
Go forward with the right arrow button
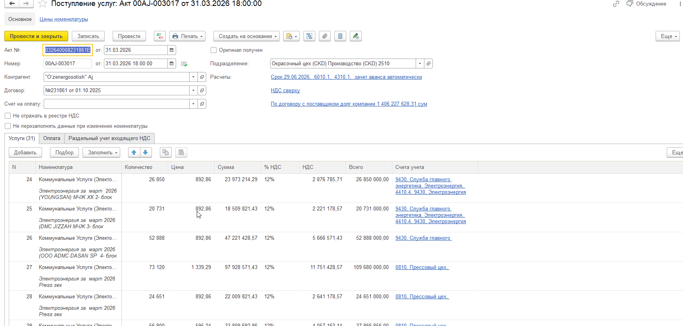pos(26,4)
